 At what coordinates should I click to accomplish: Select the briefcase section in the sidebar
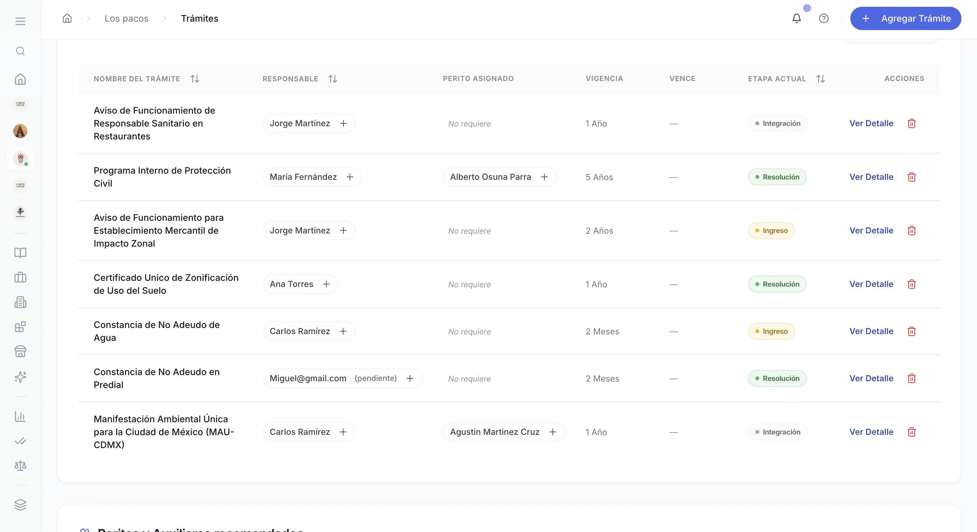click(x=20, y=277)
